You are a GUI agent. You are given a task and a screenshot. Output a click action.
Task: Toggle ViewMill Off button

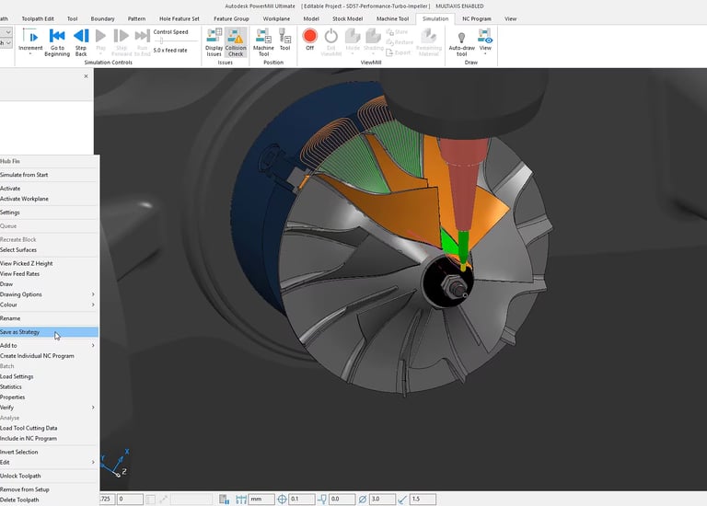coord(309,39)
